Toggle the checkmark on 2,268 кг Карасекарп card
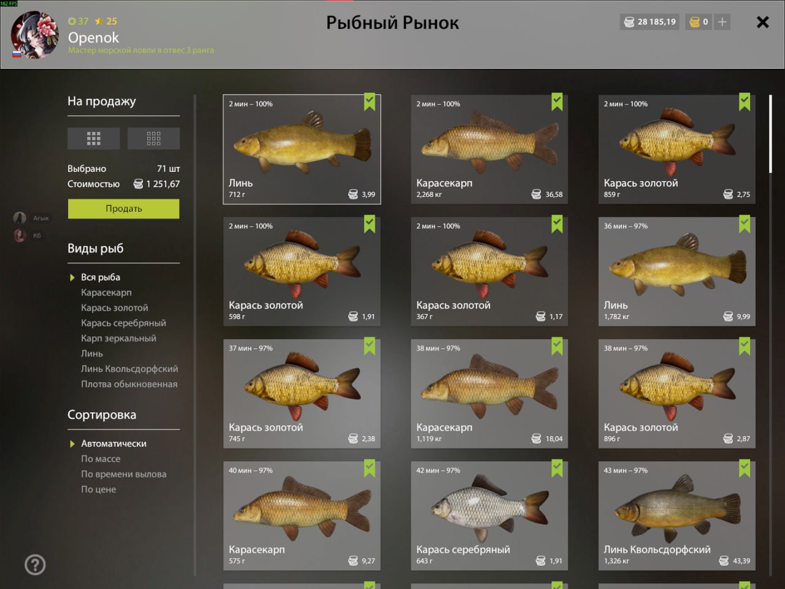The width and height of the screenshot is (785, 589). pos(557,102)
